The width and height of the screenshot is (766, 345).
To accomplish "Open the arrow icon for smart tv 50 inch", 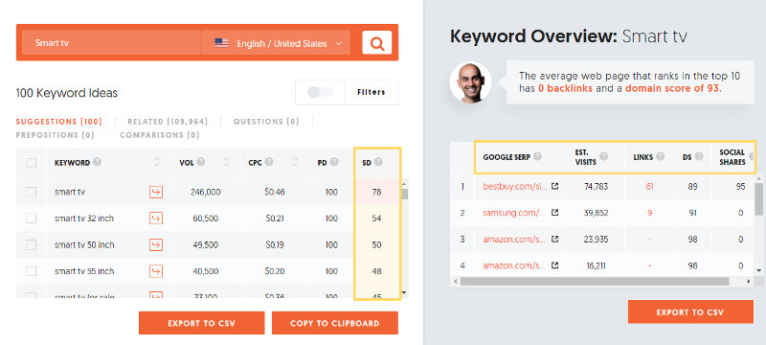I will point(156,244).
